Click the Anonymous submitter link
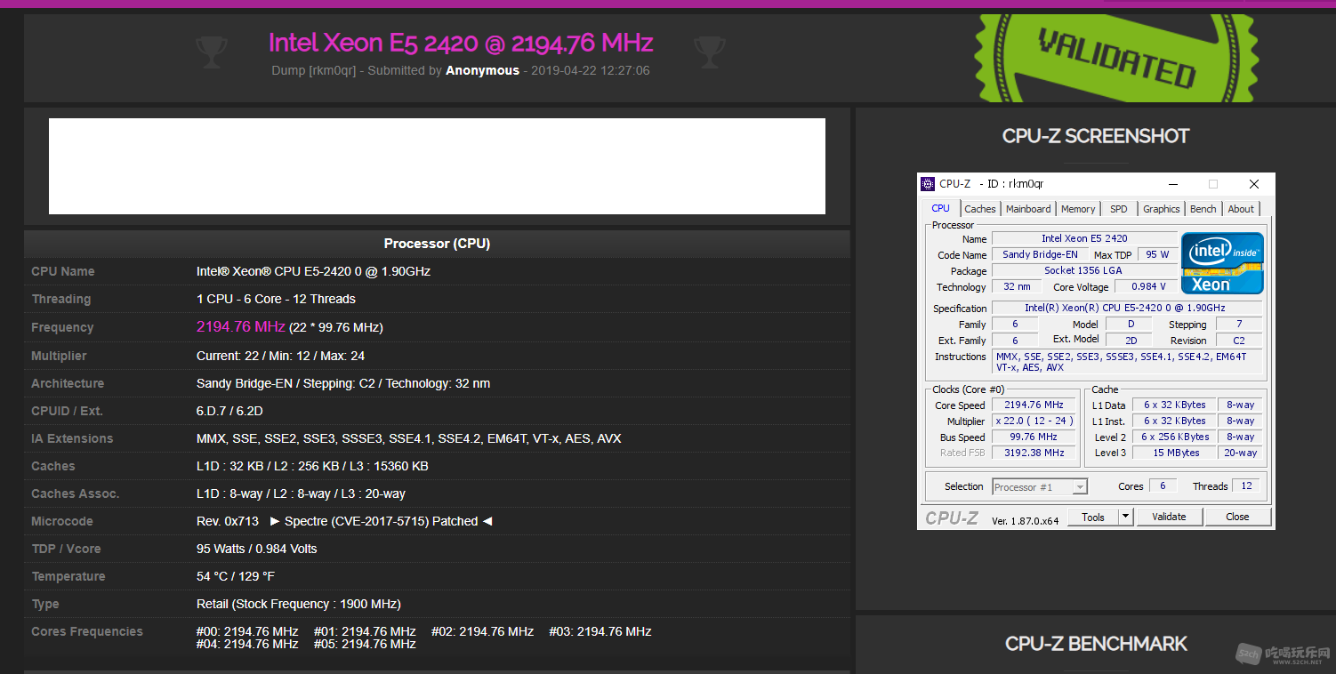Screen dimensions: 1336x674 coord(482,70)
